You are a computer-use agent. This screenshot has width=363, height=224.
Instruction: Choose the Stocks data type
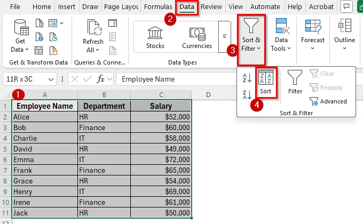[155, 37]
